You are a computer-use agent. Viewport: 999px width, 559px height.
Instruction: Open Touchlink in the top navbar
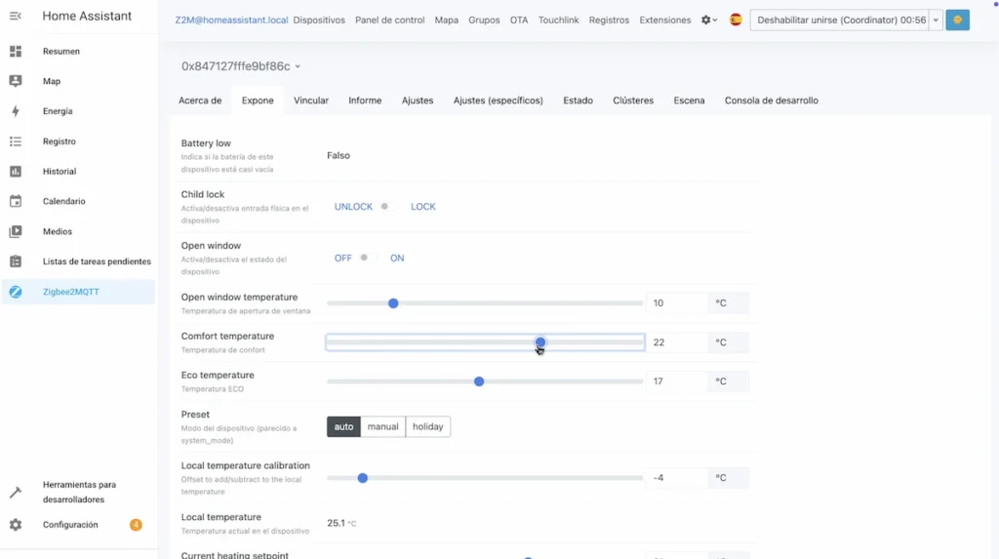point(559,20)
